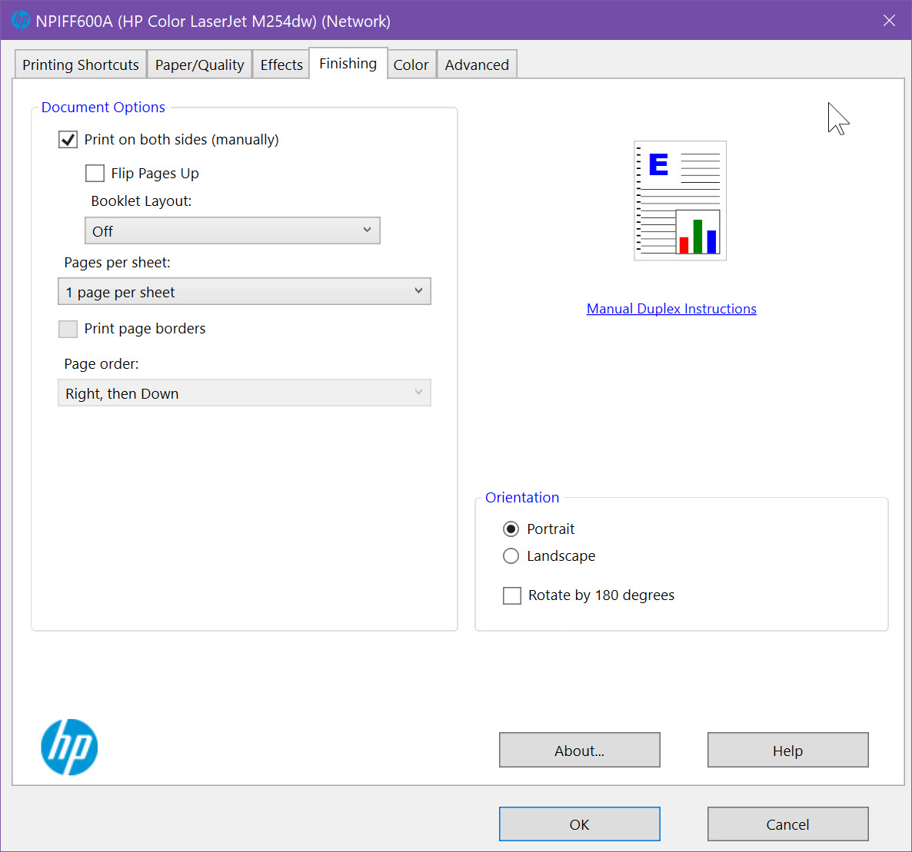912x852 pixels.
Task: Go to the Color tab
Action: 411,65
